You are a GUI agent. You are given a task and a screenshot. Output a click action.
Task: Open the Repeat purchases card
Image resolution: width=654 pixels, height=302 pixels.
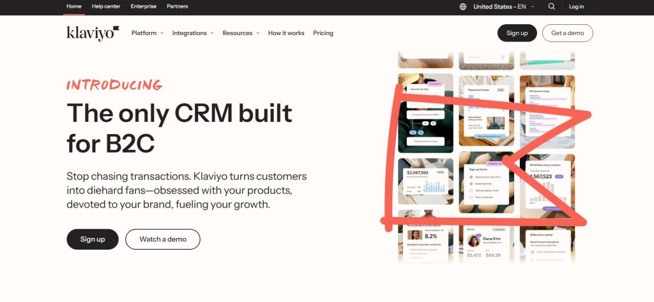point(486,111)
